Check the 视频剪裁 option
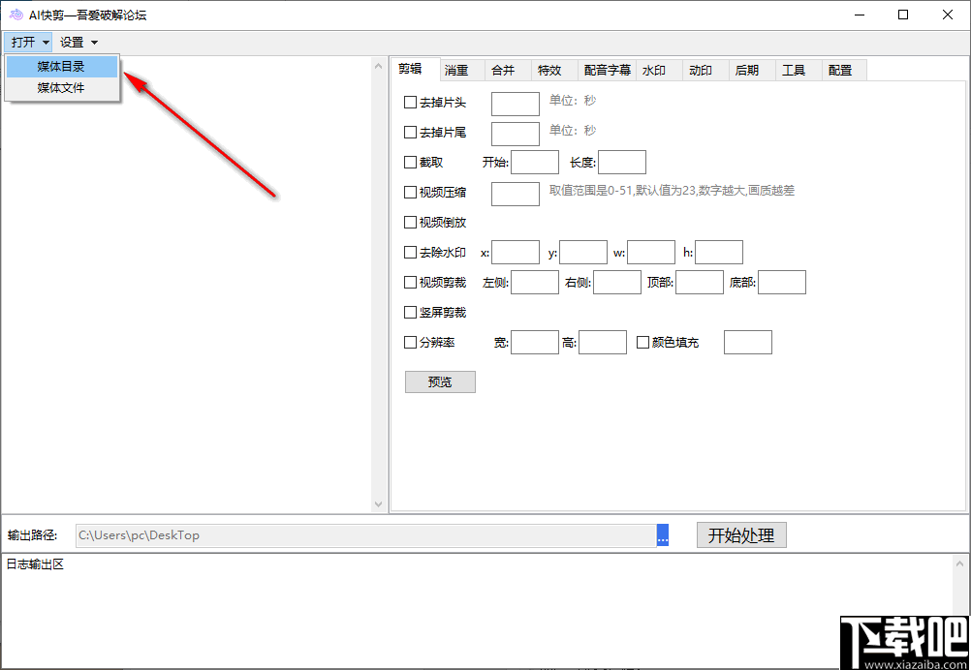This screenshot has height=670, width=971. [x=410, y=283]
